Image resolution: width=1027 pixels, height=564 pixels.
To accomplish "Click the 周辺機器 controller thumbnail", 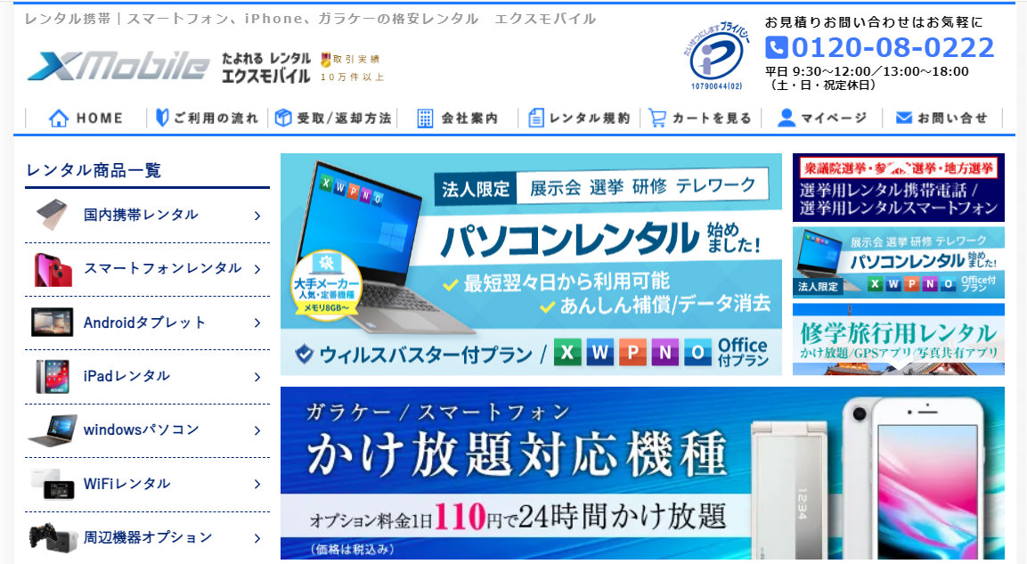I will [x=53, y=538].
